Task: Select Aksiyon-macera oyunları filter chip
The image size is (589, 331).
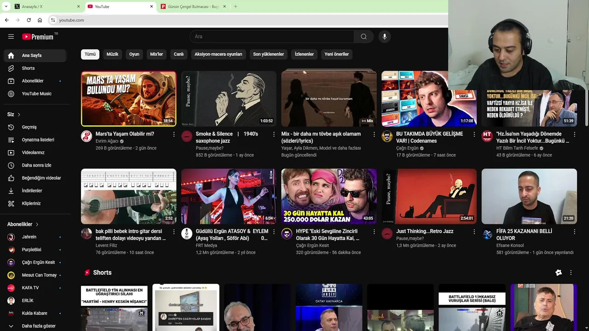Action: coord(218,54)
